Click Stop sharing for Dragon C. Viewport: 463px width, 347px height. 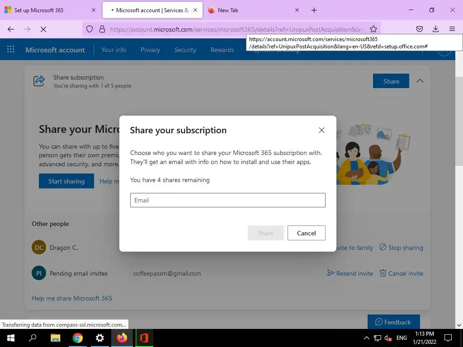tap(401, 248)
